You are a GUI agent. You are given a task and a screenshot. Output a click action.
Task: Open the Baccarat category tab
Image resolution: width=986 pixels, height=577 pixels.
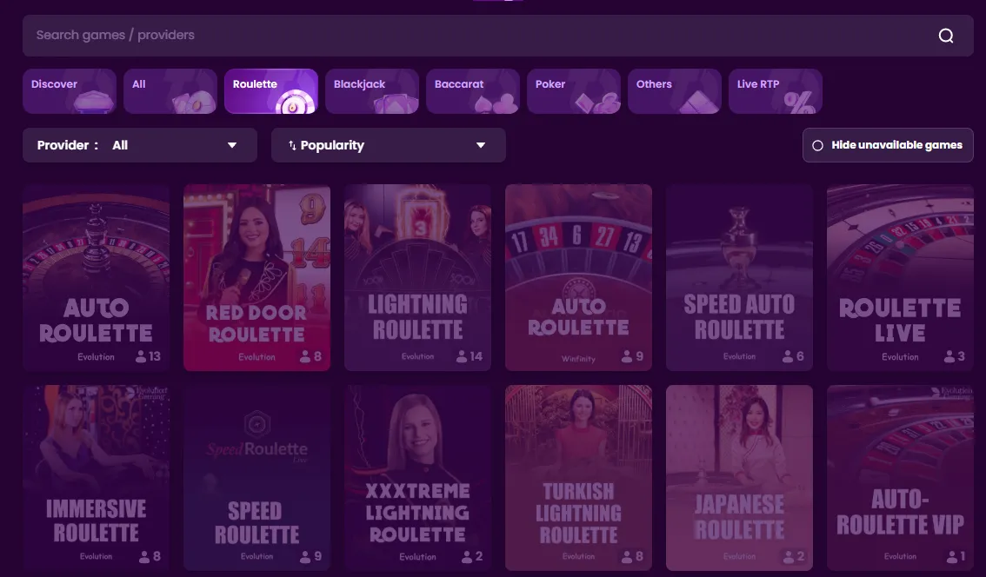point(473,91)
